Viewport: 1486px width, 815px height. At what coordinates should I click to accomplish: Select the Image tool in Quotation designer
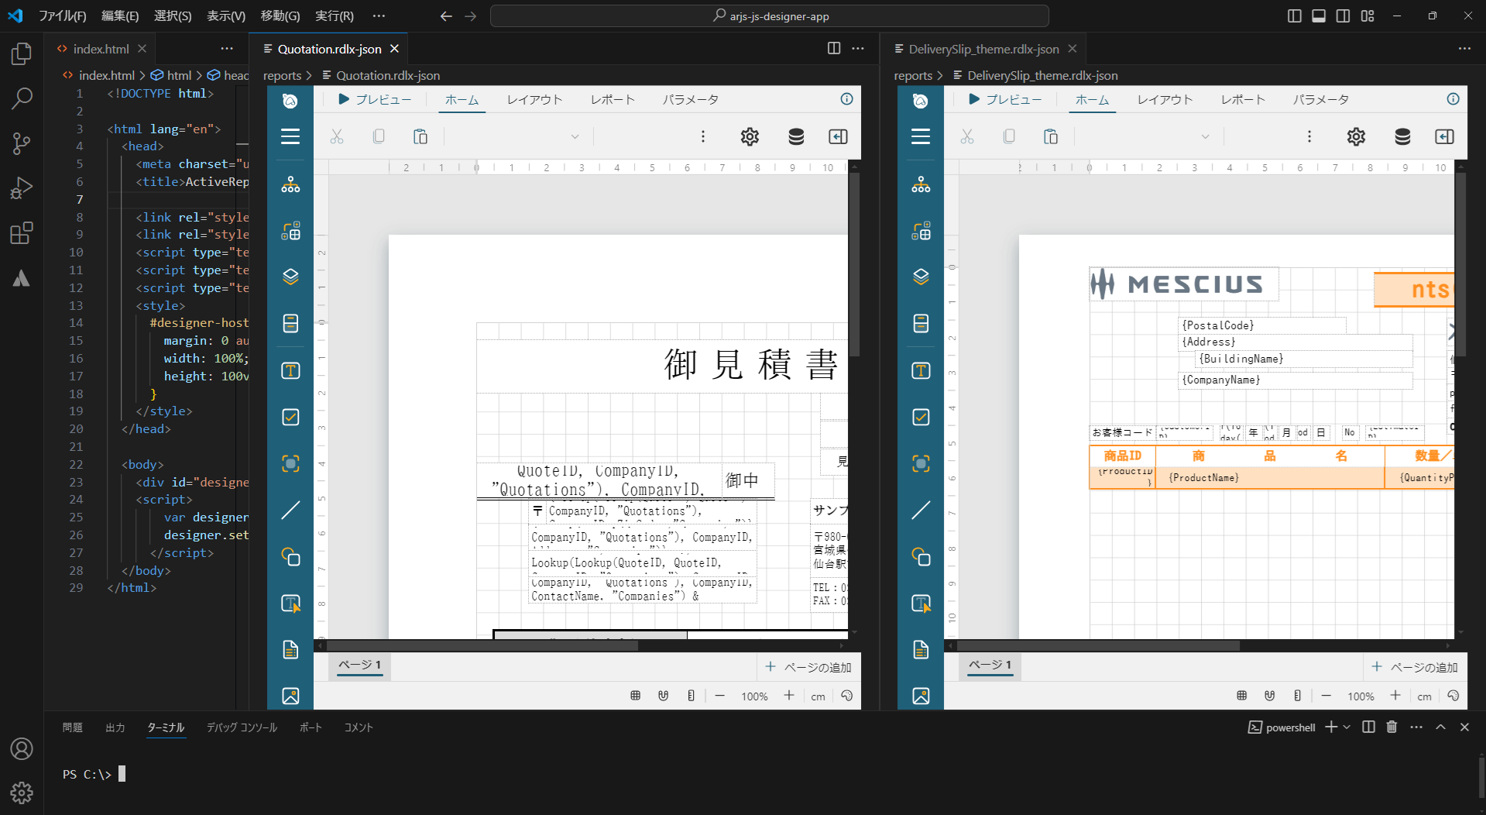click(290, 696)
